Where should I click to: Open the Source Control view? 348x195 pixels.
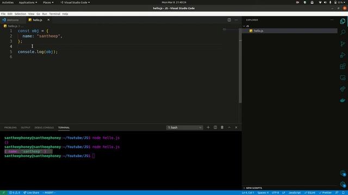pyautogui.click(x=343, y=43)
